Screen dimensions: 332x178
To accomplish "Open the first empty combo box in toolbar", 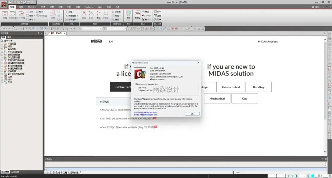I will pos(92,29).
